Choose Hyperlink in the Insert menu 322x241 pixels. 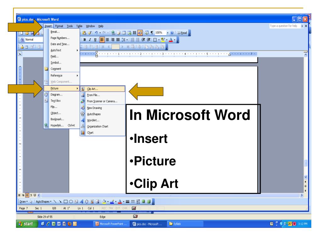click(62, 125)
